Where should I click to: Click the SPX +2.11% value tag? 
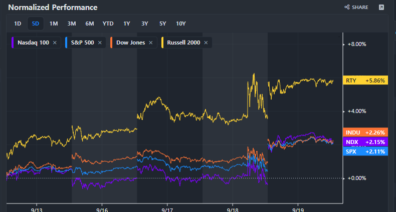[x=365, y=151]
